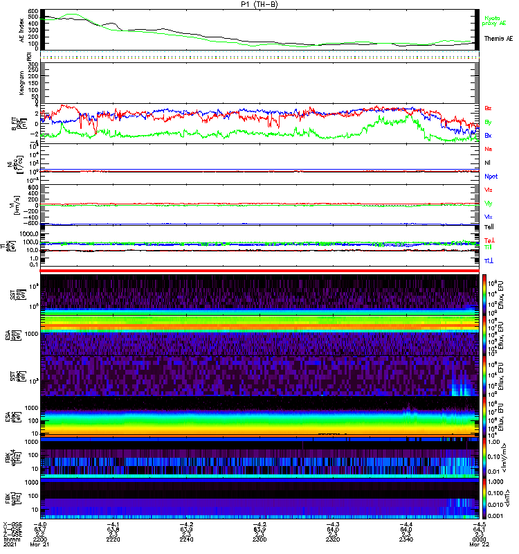
Task: Click the "2300" time tick label
Action: (x=259, y=539)
